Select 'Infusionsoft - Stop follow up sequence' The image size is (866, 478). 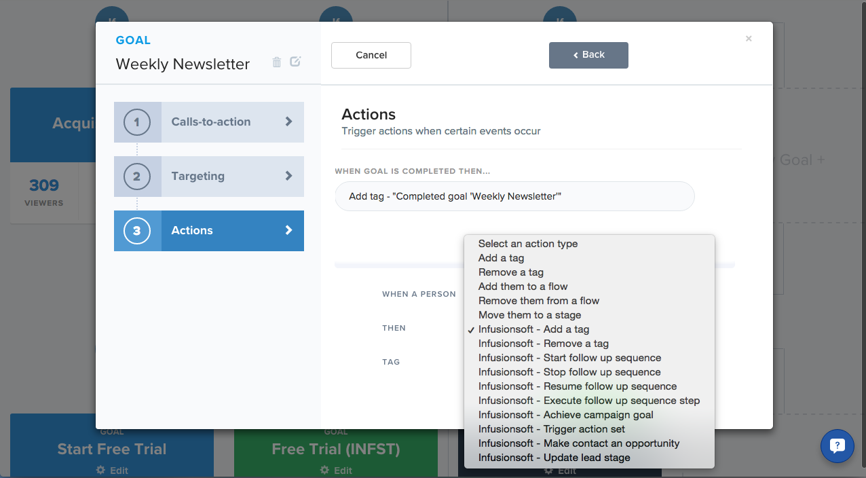click(x=589, y=372)
